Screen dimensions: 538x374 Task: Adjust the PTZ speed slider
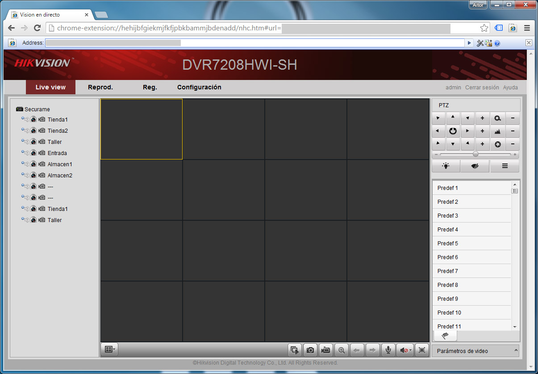[x=475, y=154]
